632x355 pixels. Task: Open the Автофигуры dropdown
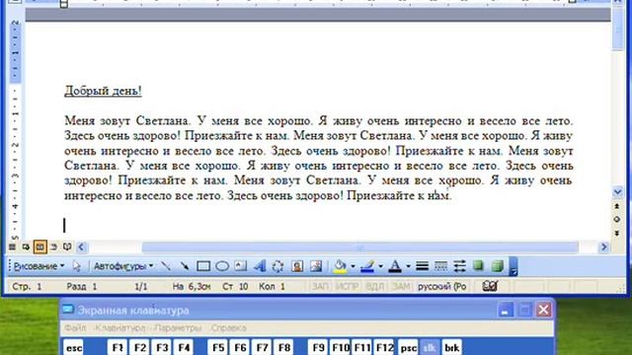[x=123, y=266]
